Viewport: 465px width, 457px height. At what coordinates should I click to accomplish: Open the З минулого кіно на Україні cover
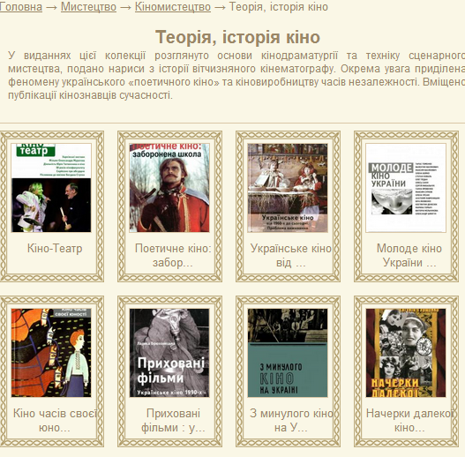[x=288, y=353]
